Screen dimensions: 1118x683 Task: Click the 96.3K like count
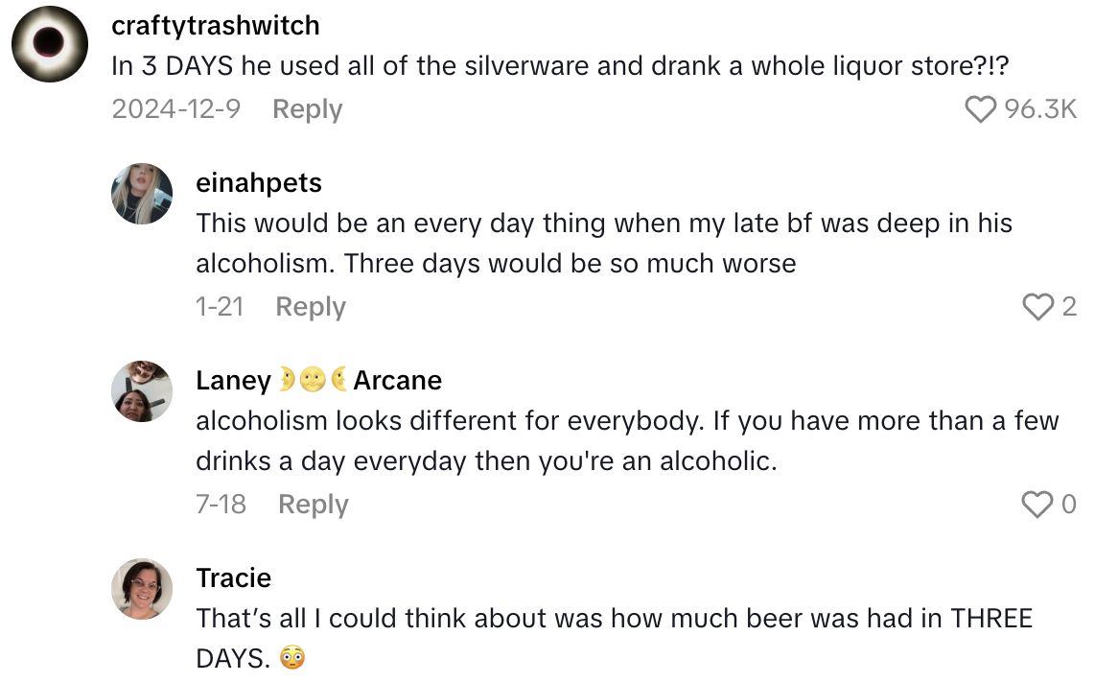click(x=1040, y=110)
